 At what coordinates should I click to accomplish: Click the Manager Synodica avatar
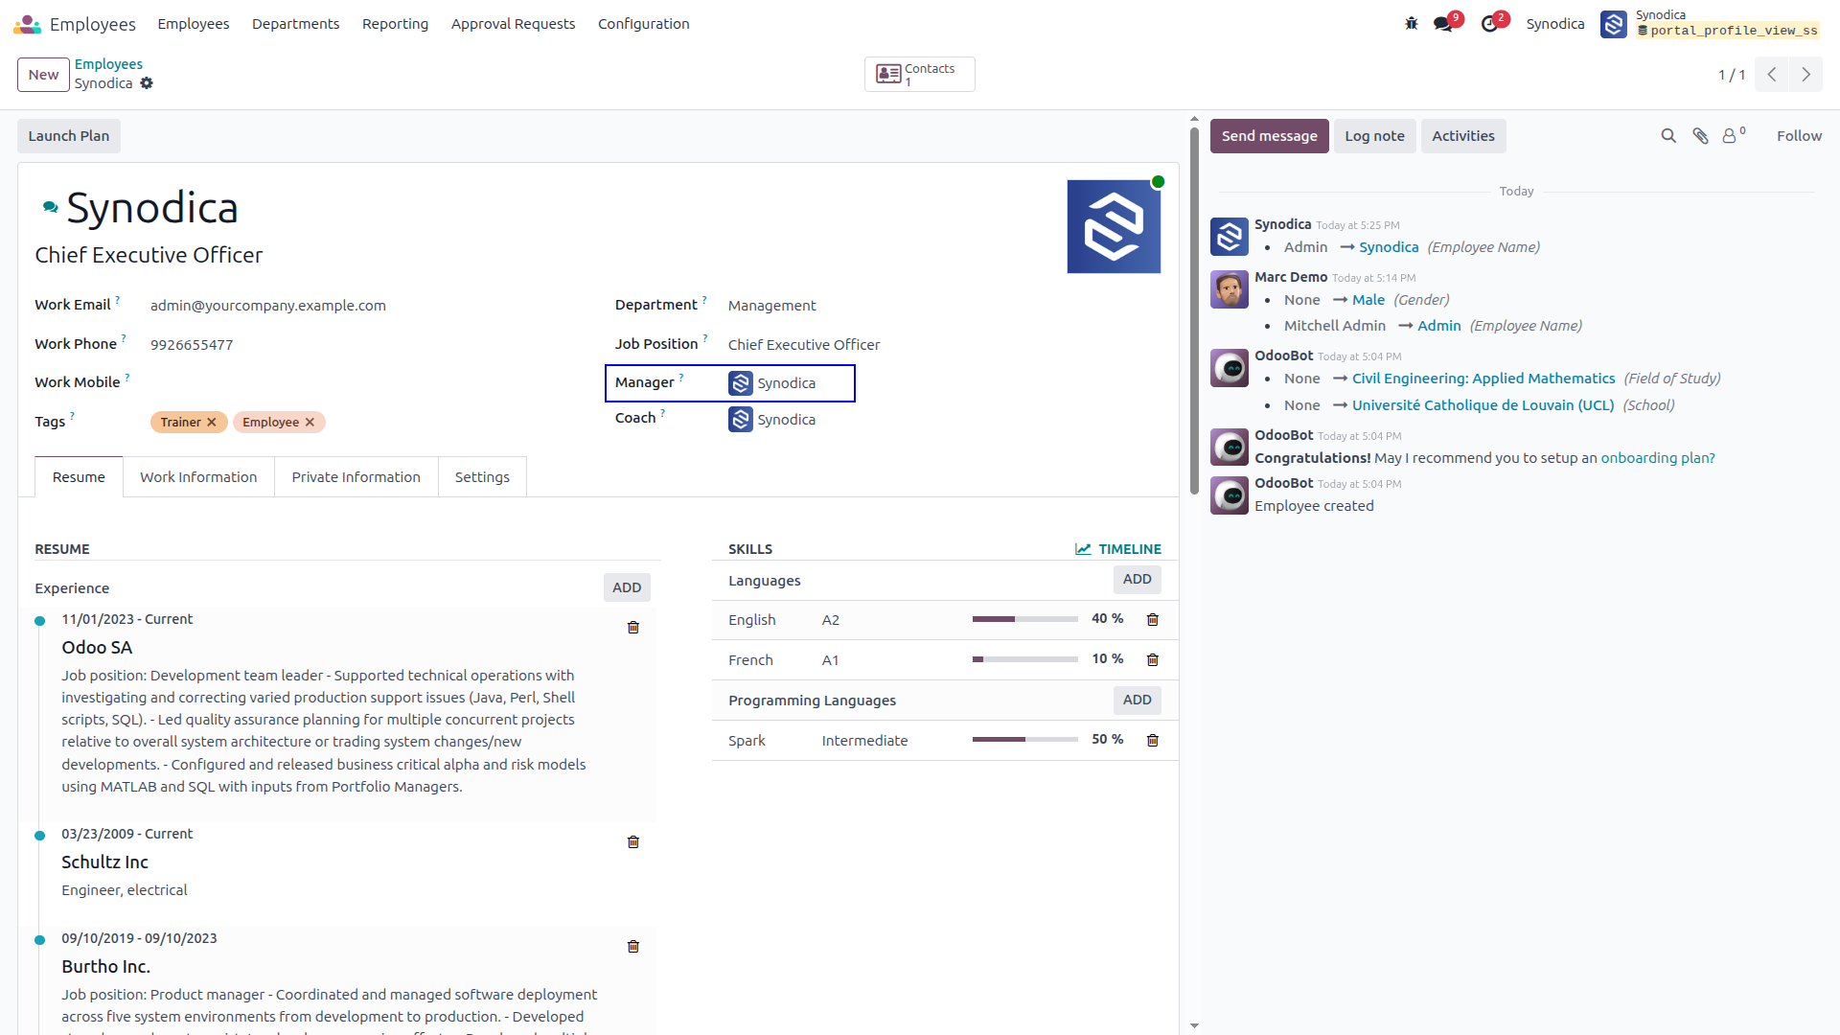pyautogui.click(x=740, y=383)
